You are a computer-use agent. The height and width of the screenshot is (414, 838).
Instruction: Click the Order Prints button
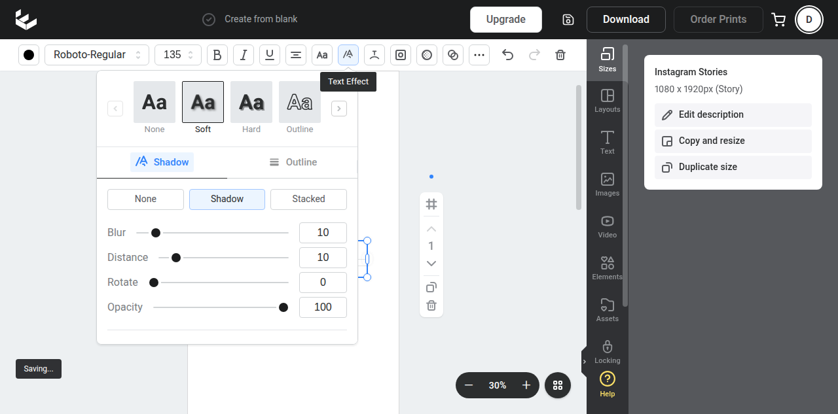point(718,20)
